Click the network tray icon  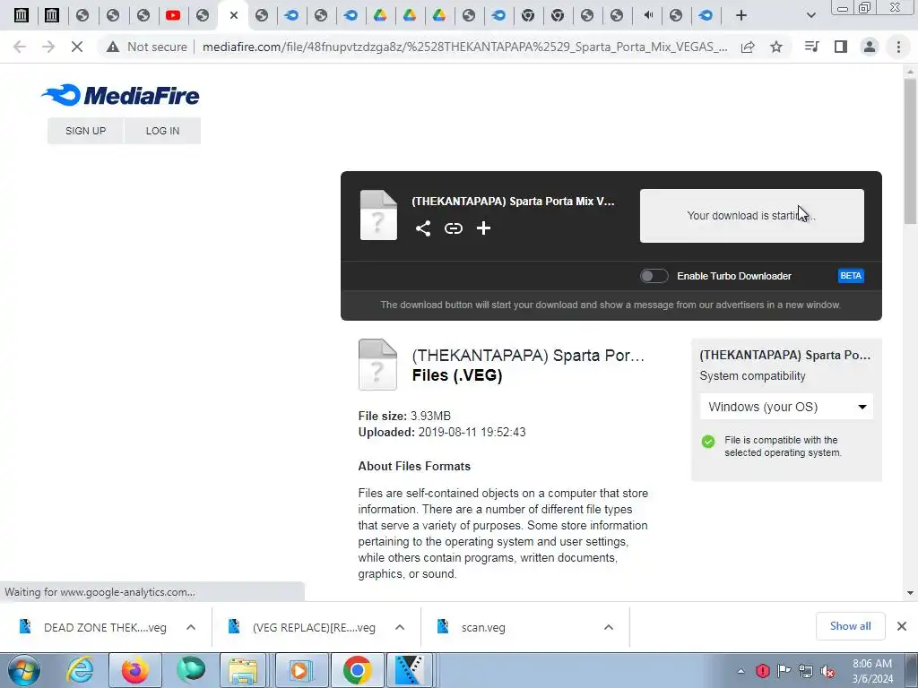click(x=806, y=671)
